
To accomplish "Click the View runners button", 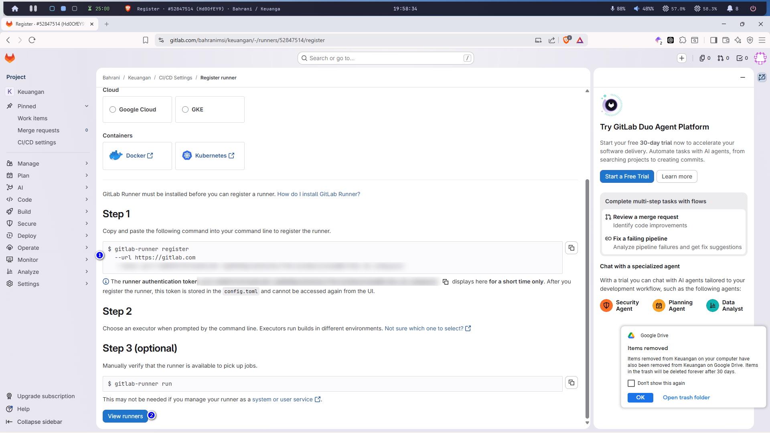I will [x=125, y=416].
